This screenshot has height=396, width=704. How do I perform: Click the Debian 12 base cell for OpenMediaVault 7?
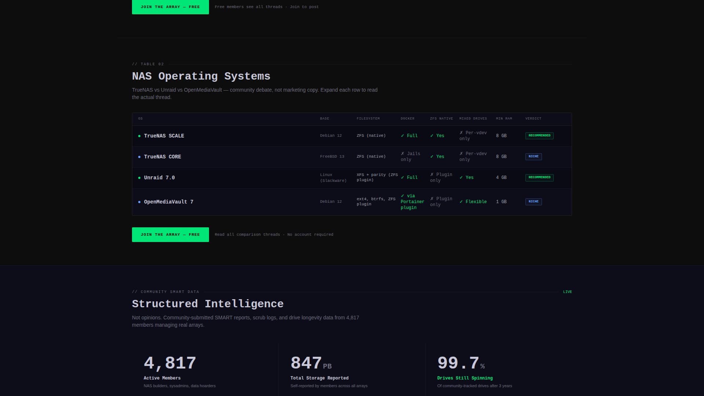(x=331, y=202)
